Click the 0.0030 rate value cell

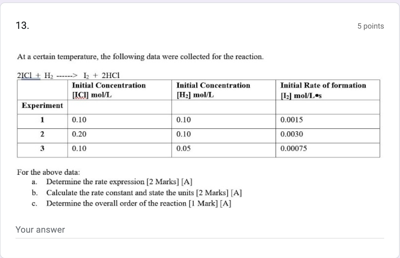[x=292, y=134]
